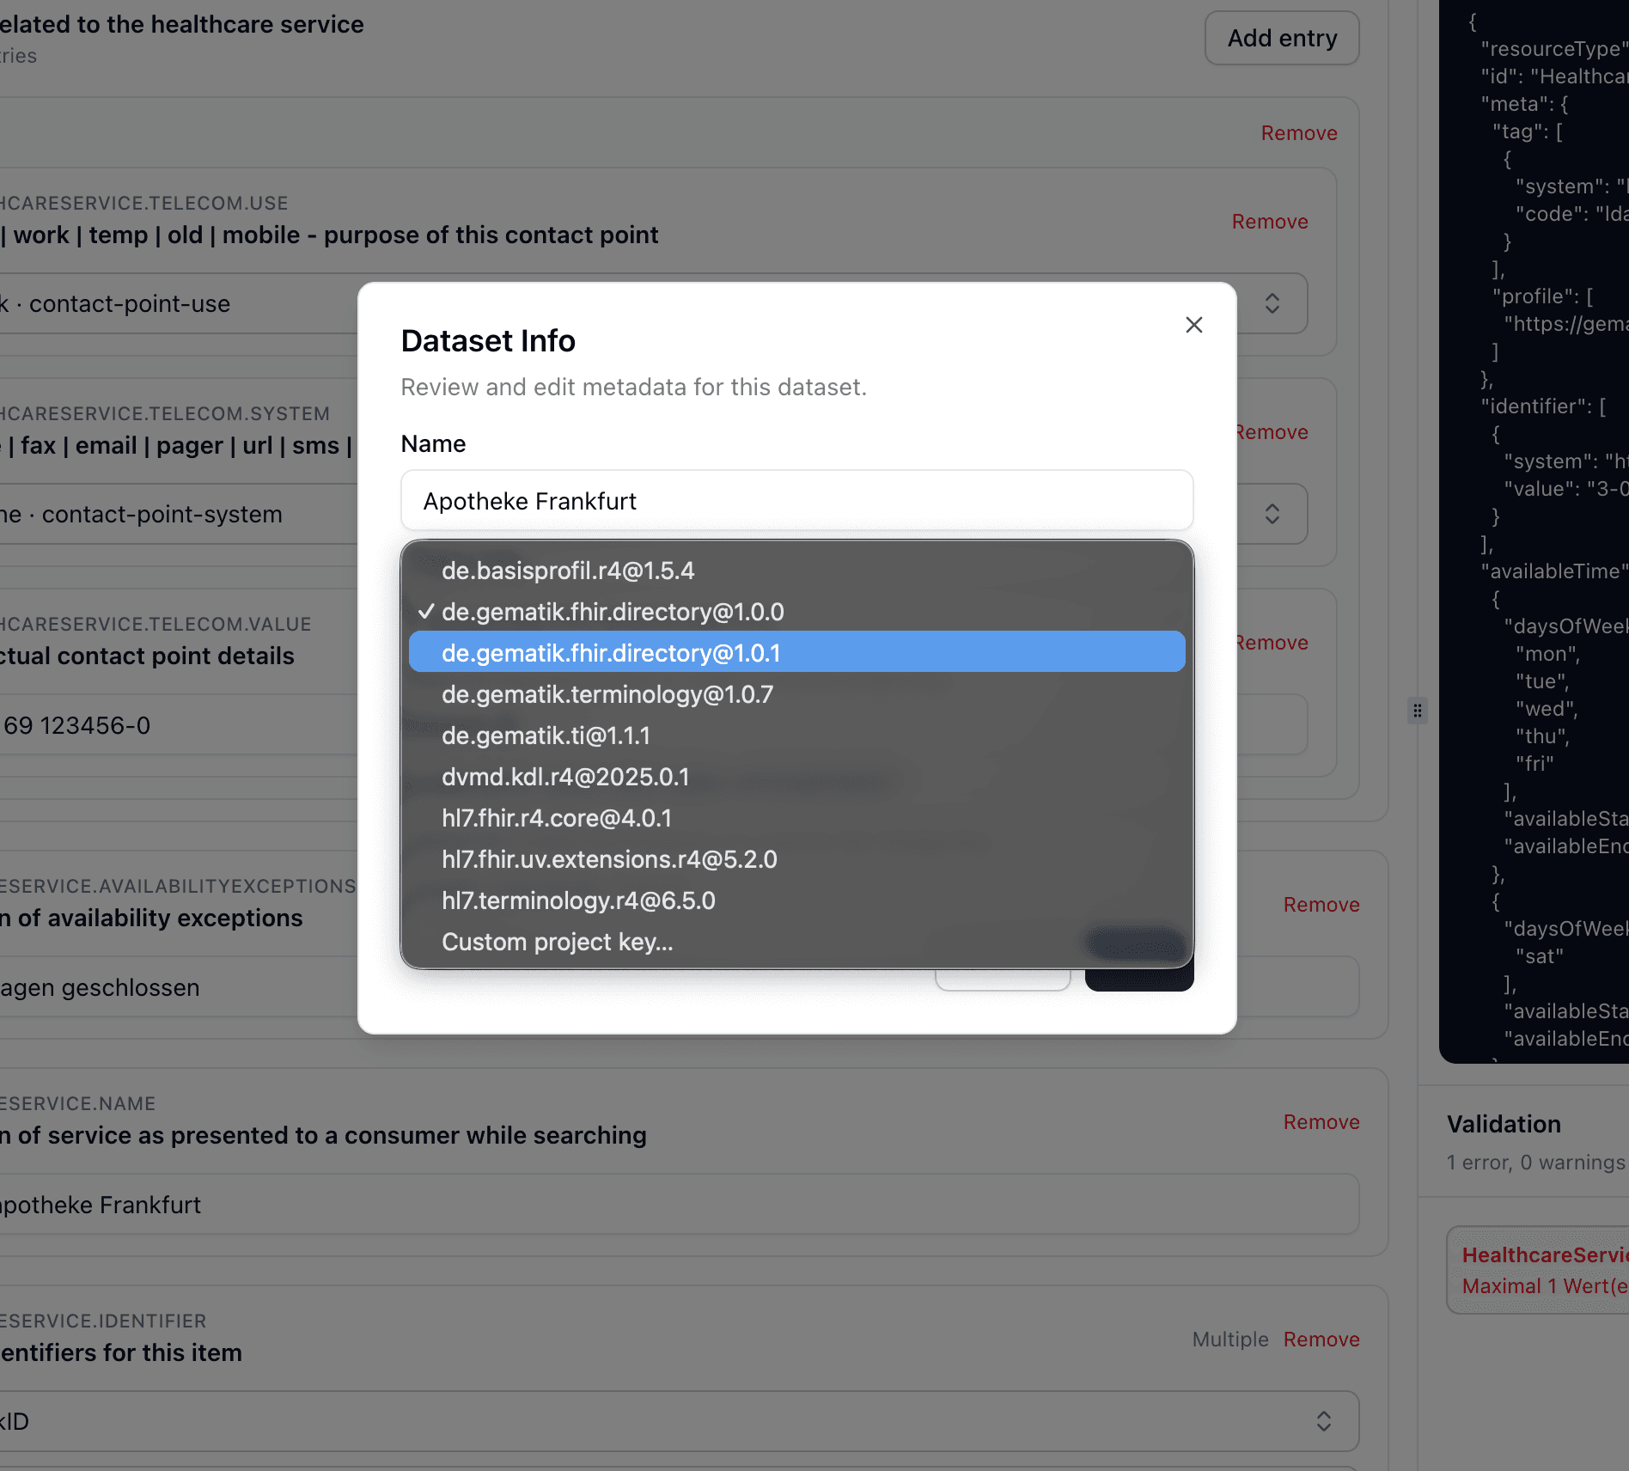Open the identifier type dropdown near xID
The image size is (1629, 1471).
click(1323, 1421)
